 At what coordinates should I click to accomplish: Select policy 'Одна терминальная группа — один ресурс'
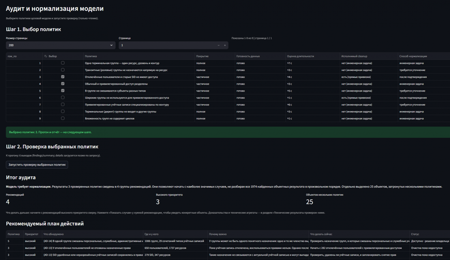63,63
